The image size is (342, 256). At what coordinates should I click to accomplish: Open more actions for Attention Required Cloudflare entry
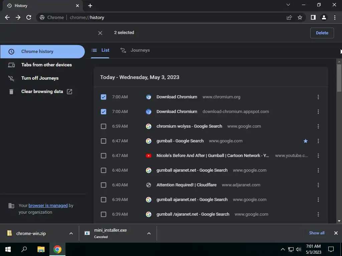(318, 185)
